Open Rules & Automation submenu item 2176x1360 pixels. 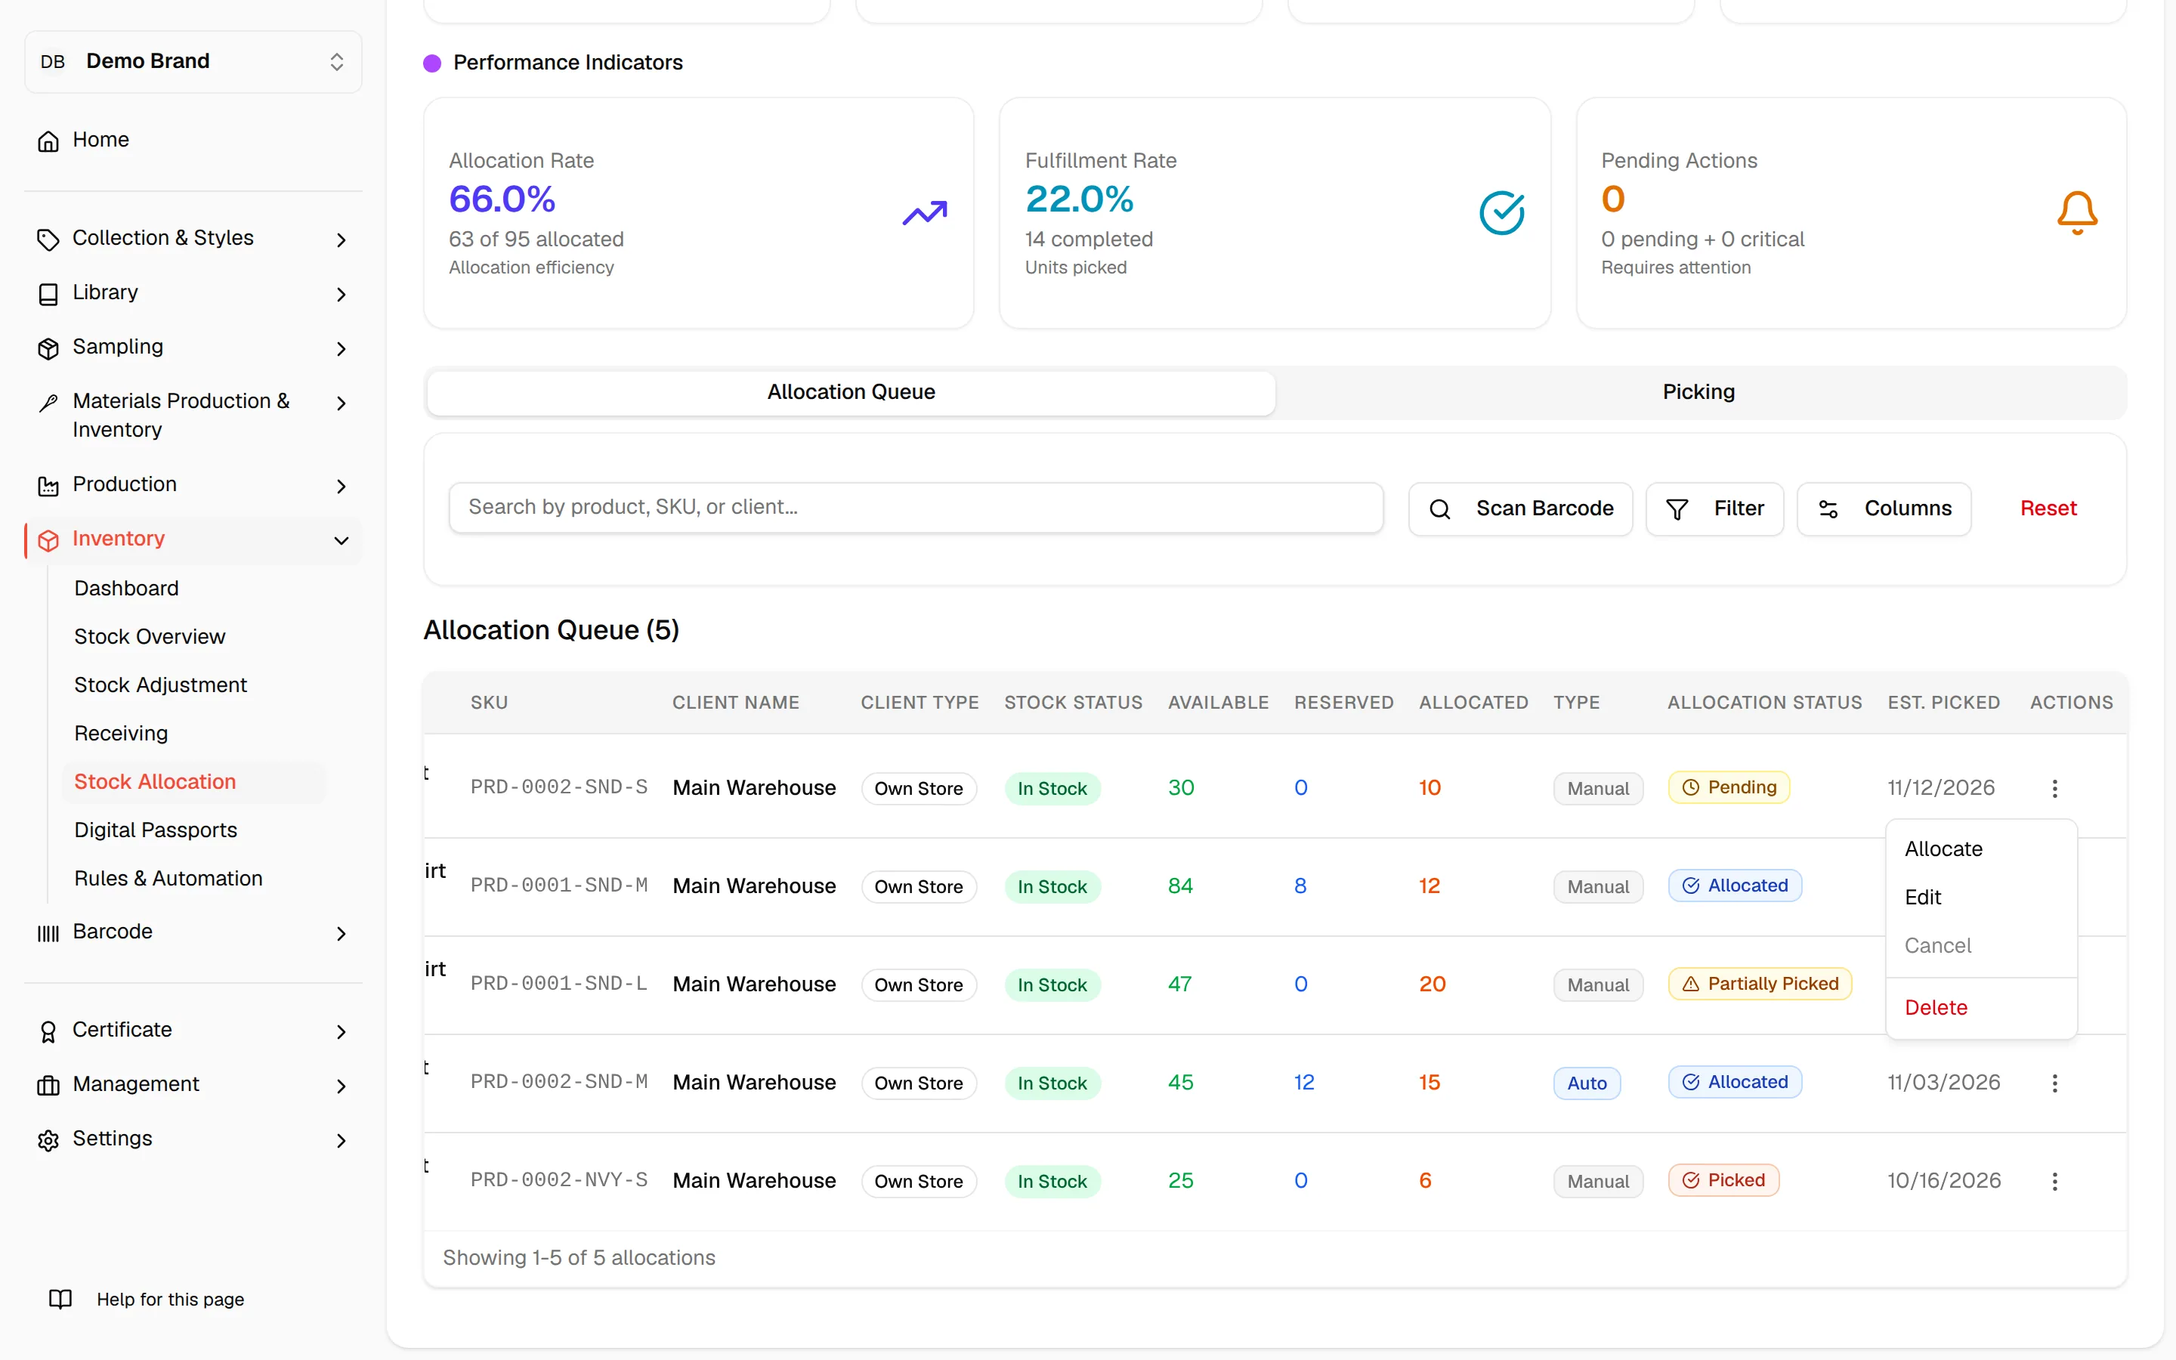pos(168,878)
